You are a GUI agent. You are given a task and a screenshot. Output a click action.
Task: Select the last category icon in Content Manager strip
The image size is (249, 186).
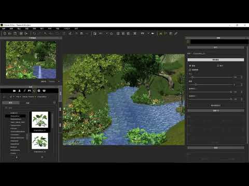click(44, 91)
